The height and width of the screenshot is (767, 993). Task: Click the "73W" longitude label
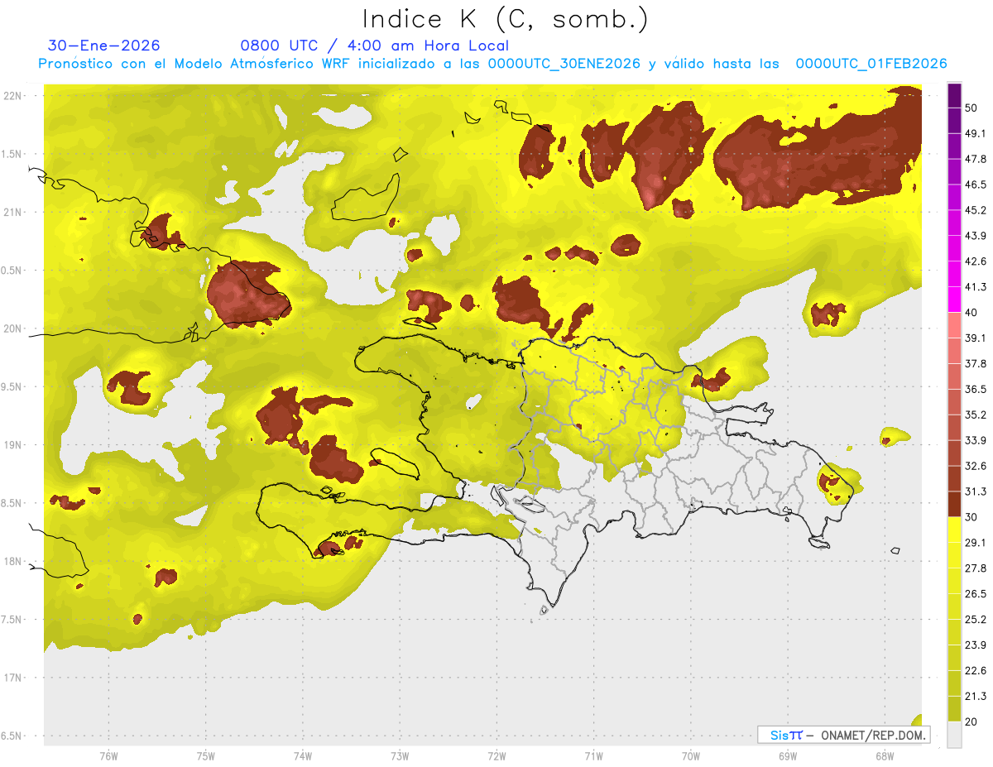pyautogui.click(x=400, y=755)
